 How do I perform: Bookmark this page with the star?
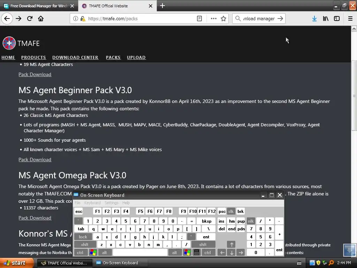pyautogui.click(x=223, y=18)
